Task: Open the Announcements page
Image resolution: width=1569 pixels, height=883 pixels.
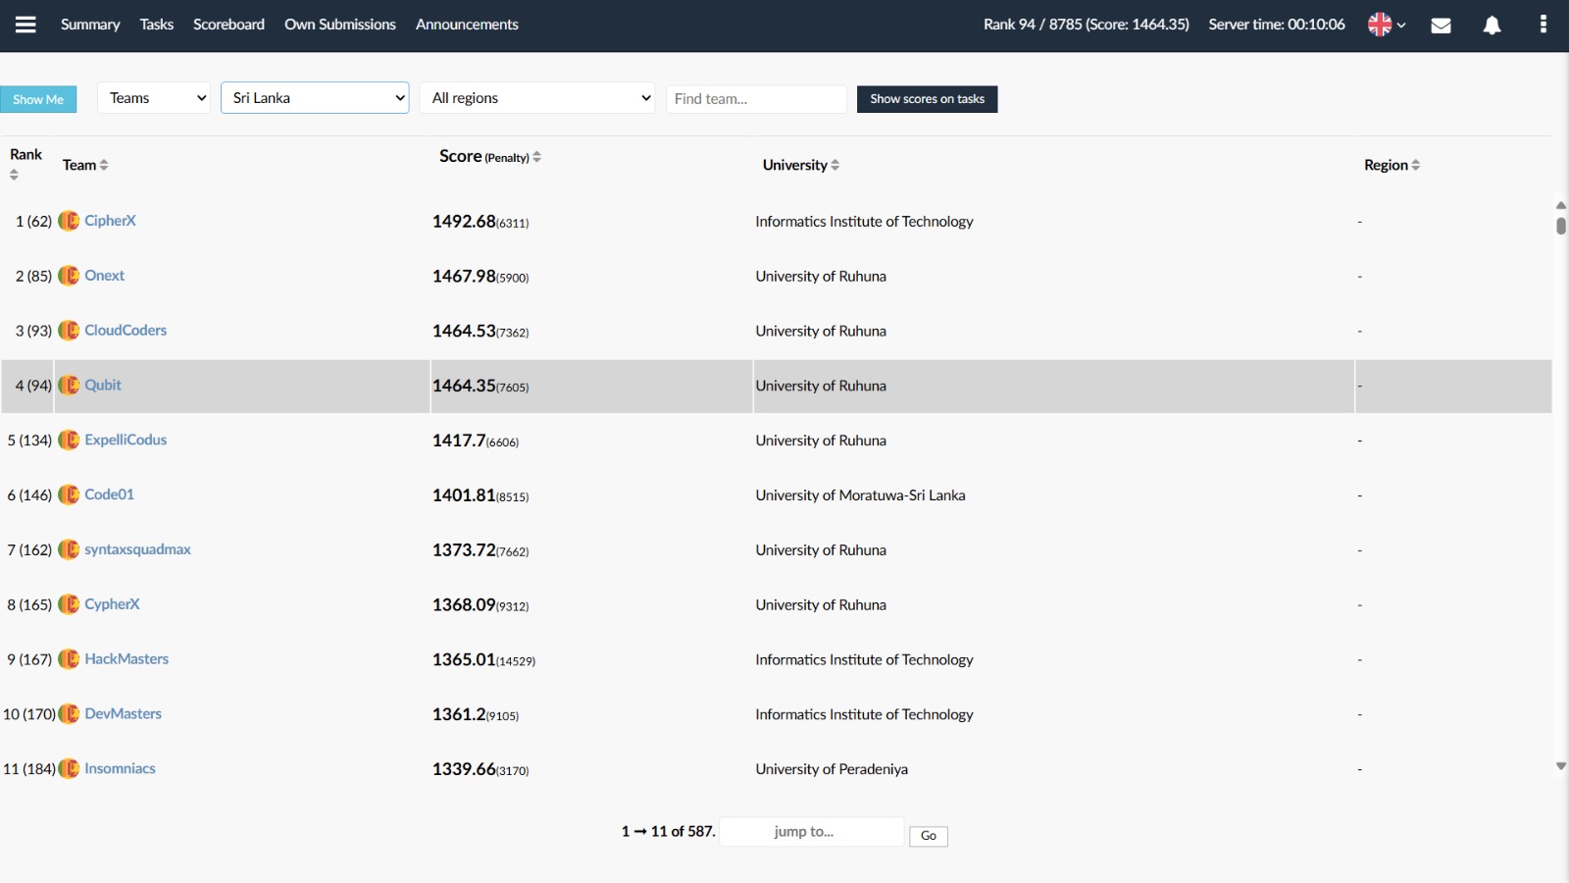Action: 467,25
